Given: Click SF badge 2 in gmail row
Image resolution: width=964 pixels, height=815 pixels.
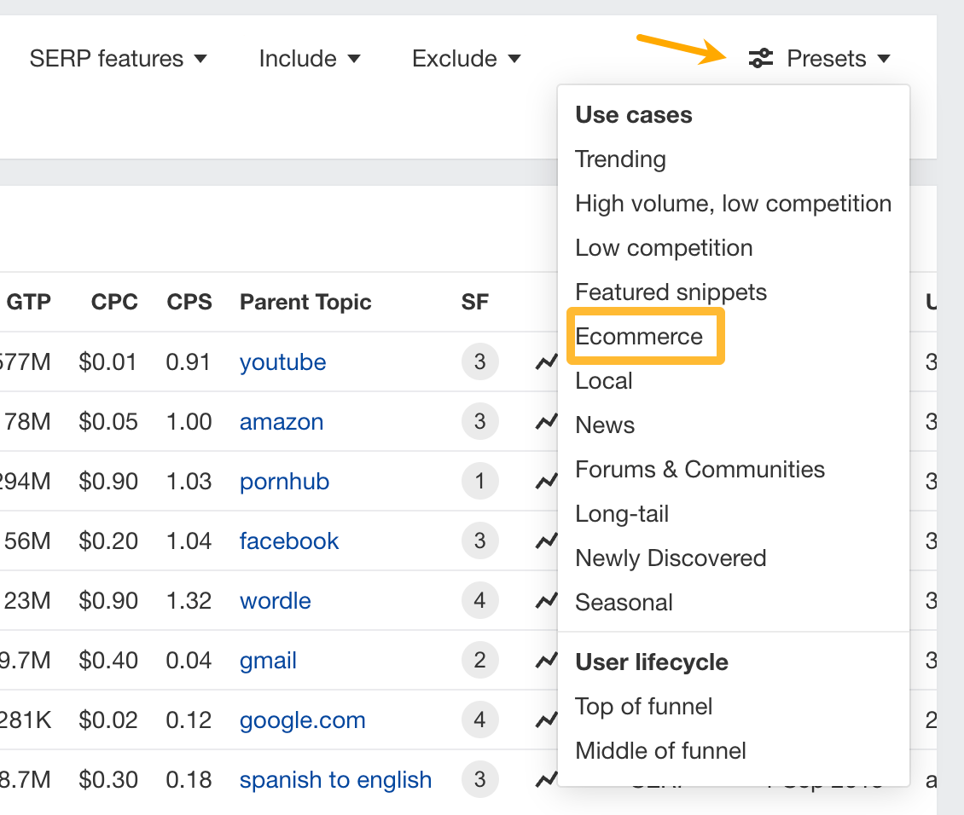Looking at the screenshot, I should (x=479, y=661).
